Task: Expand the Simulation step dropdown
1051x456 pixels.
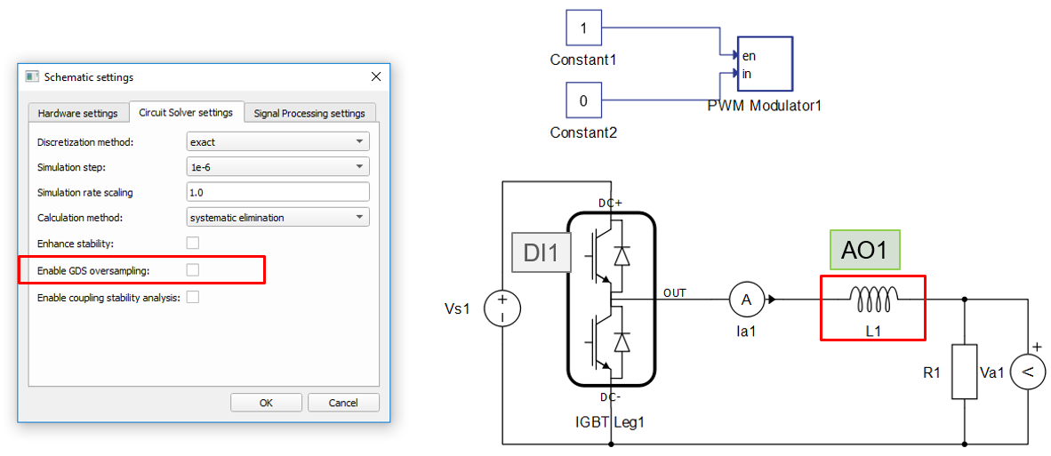Action: pos(277,167)
